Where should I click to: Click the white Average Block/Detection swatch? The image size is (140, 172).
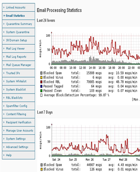41,95
